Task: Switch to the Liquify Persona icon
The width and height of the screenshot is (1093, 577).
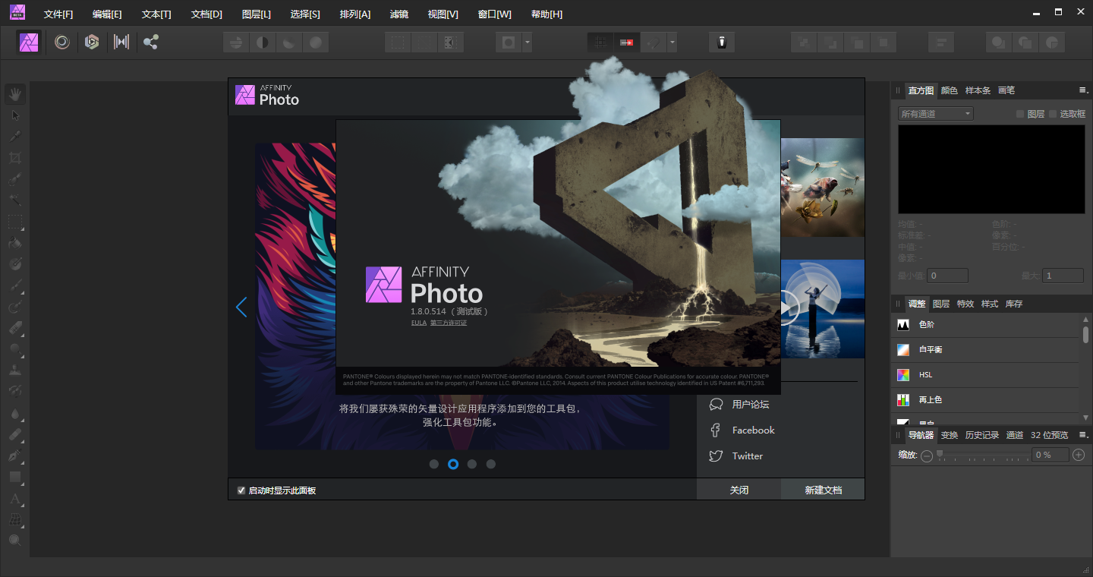Action: pos(62,42)
